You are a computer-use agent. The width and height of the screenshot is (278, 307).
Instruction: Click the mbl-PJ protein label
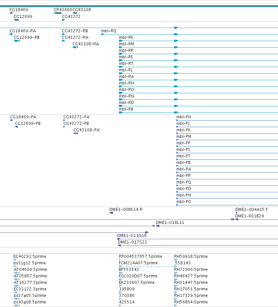point(183,124)
